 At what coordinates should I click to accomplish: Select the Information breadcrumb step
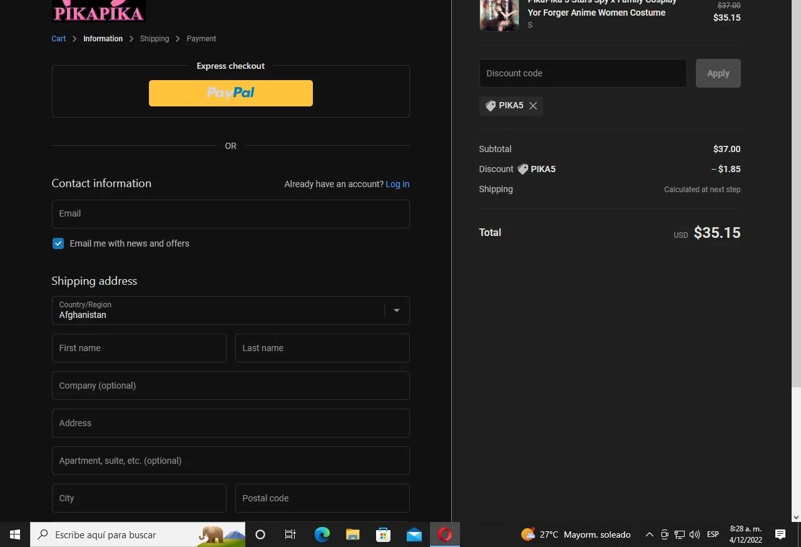click(x=103, y=39)
